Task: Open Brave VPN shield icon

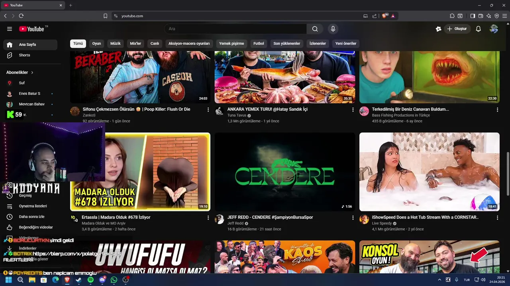Action: [x=496, y=16]
